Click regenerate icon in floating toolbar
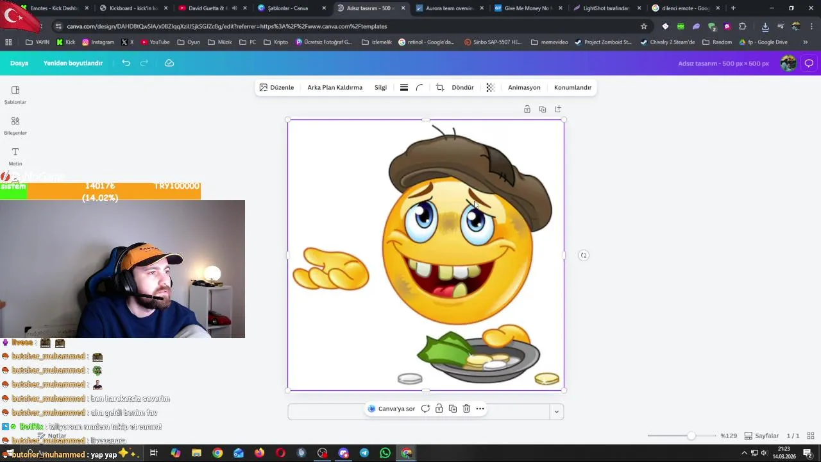 point(425,409)
